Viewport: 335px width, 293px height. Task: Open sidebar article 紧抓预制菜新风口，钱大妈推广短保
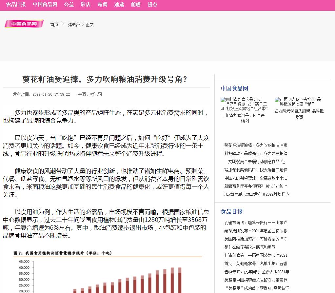point(256,170)
